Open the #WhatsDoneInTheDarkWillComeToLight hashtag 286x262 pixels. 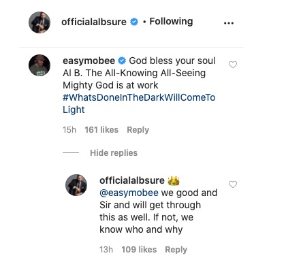[x=139, y=103]
